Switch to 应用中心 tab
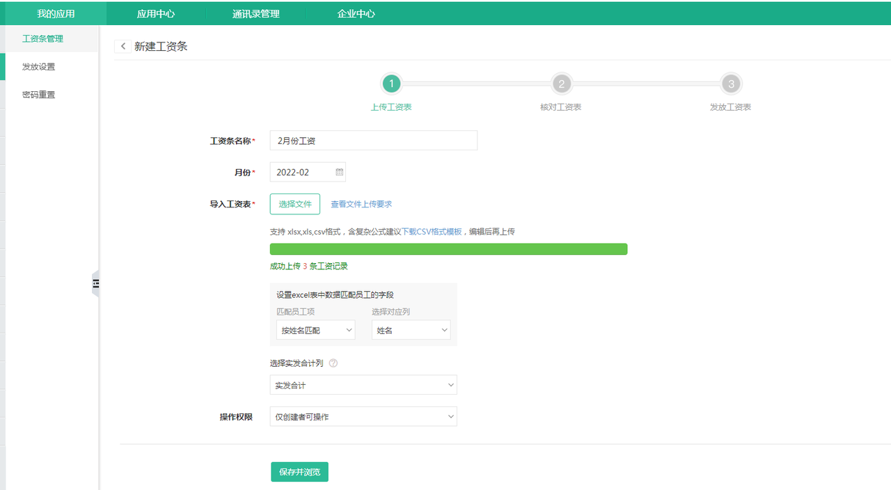The height and width of the screenshot is (490, 891). coord(156,13)
